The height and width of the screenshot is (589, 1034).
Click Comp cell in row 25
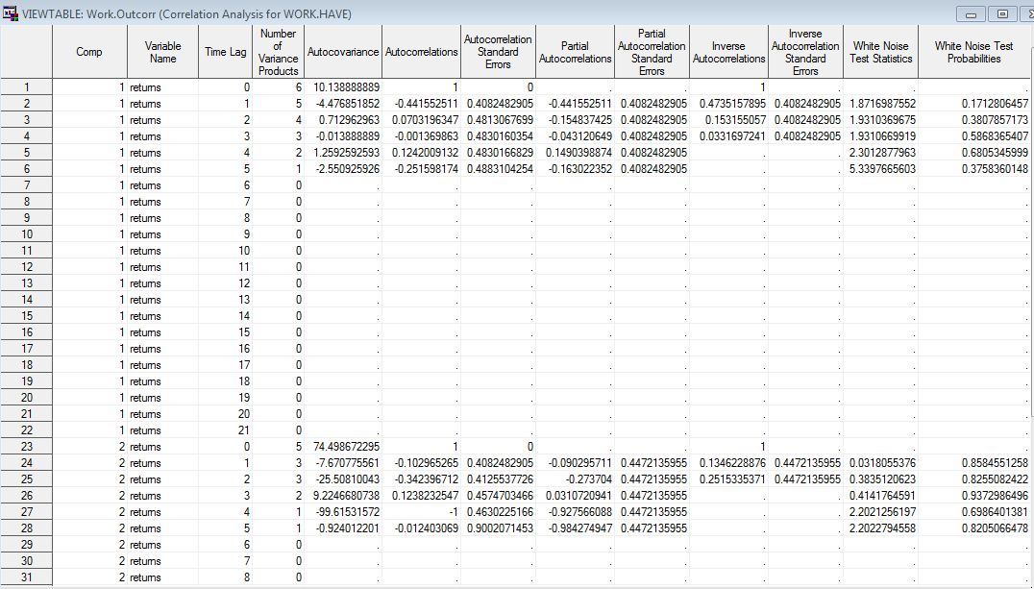point(89,479)
